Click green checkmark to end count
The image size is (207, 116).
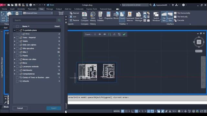pos(124,34)
